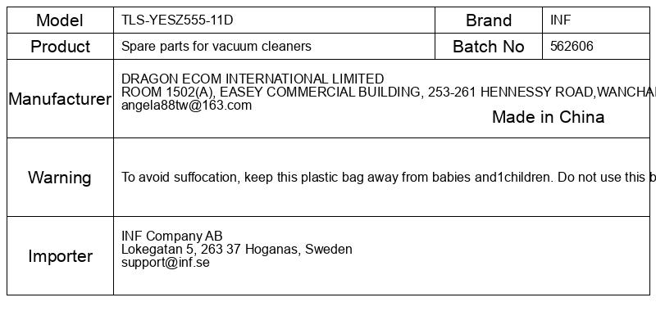Image resolution: width=656 pixels, height=311 pixels.
Task: Click DRAGON ECOM INTERNATIONAL LIMITED company name
Action: 253,79
